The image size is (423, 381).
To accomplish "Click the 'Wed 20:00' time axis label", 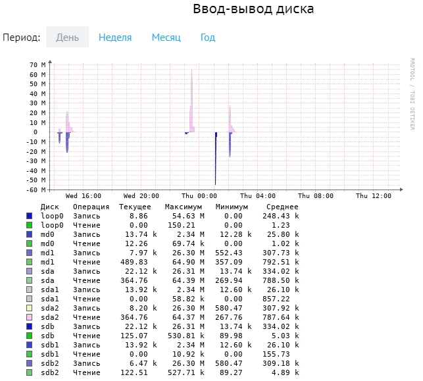I will pyautogui.click(x=141, y=196).
